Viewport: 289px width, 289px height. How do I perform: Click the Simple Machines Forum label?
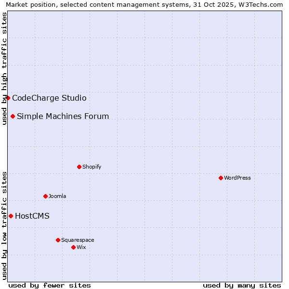(63, 116)
